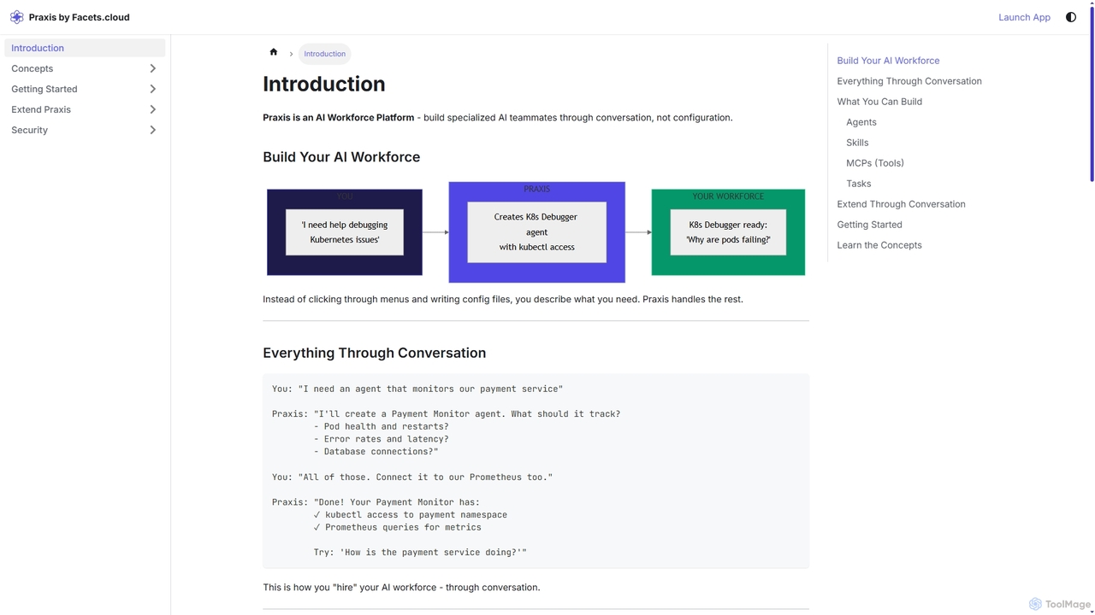Image resolution: width=1095 pixels, height=615 pixels.
Task: Toggle dark/light theme mode
Action: [x=1071, y=17]
